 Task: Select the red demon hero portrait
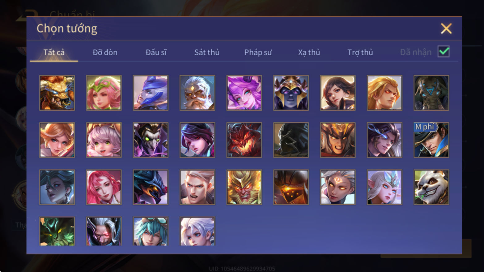pos(244,140)
